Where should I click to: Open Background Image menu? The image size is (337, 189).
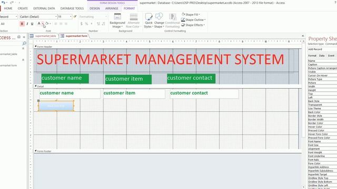[117, 21]
